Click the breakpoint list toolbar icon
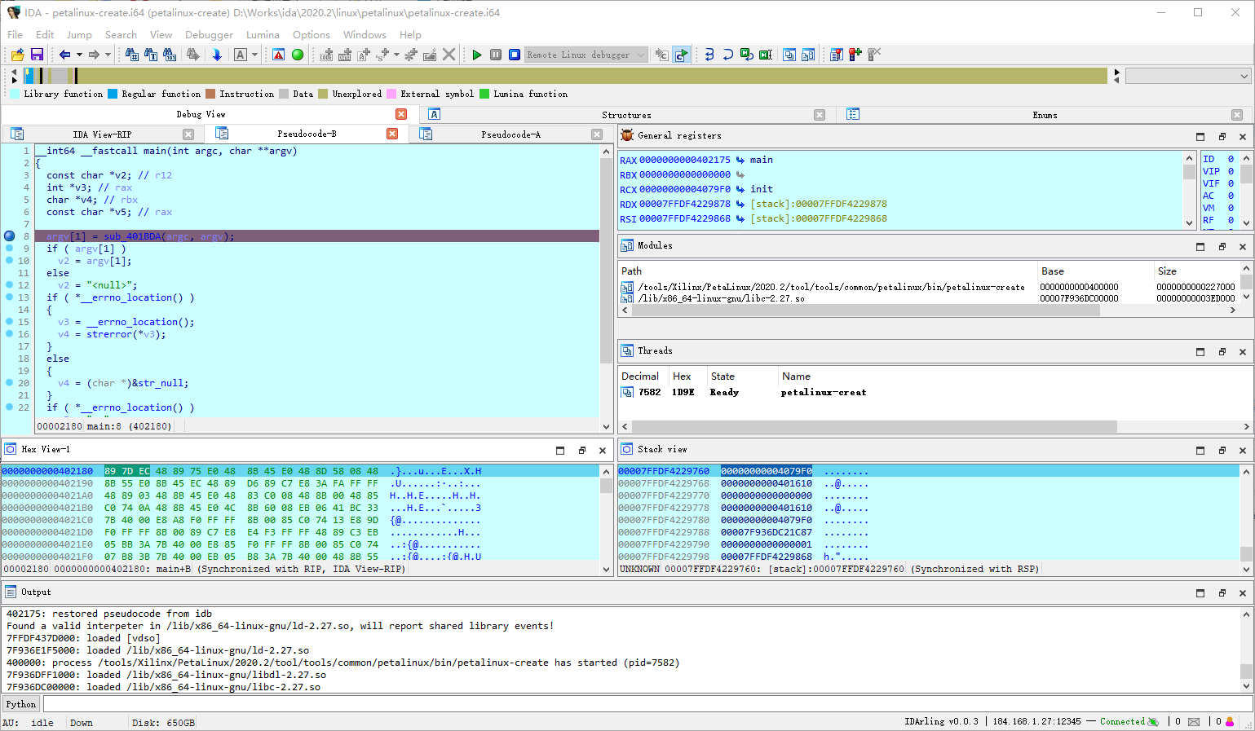Screen dimensions: 1255x731 tap(837, 55)
